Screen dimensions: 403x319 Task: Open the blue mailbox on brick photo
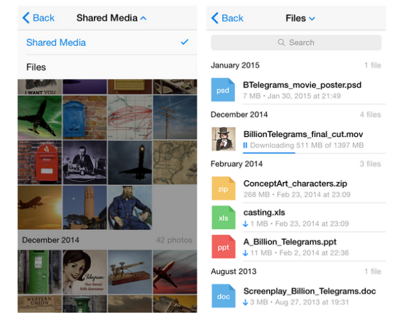click(x=85, y=117)
